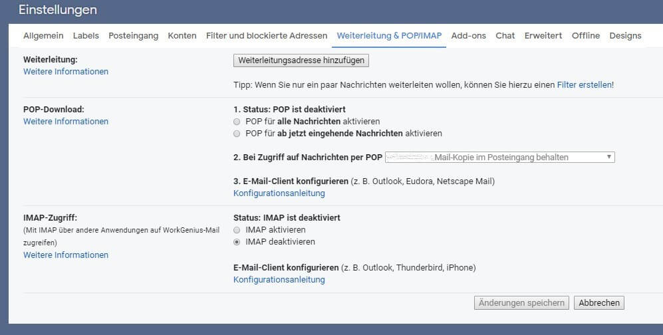Go to the Posteingang tab

click(x=133, y=36)
